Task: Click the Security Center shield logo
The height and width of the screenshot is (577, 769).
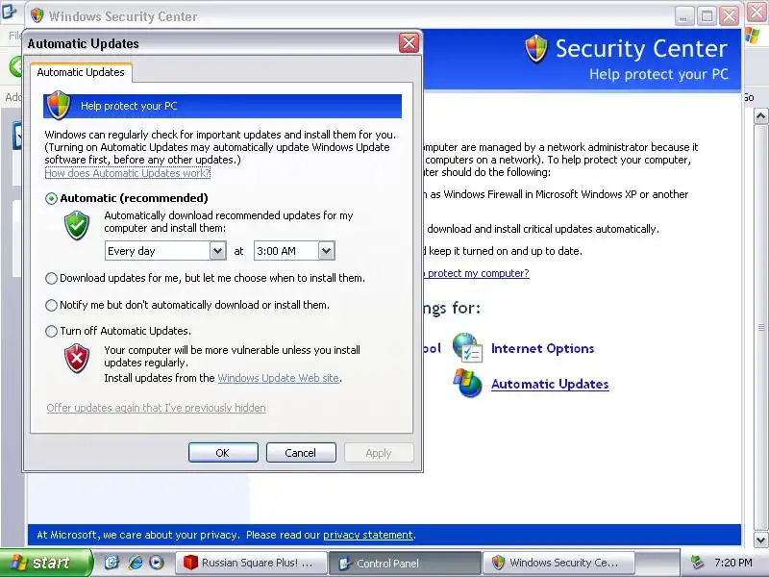Action: pyautogui.click(x=536, y=49)
